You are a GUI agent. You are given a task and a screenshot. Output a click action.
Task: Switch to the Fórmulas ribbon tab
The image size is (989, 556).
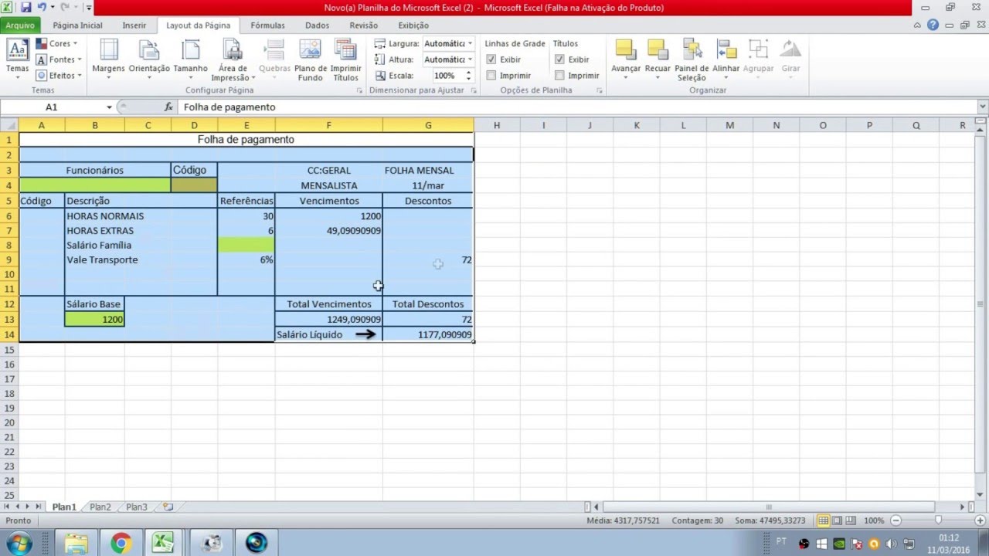267,25
